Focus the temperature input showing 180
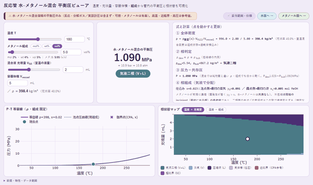The height and width of the screenshot is (185, 313). pyautogui.click(x=75, y=39)
